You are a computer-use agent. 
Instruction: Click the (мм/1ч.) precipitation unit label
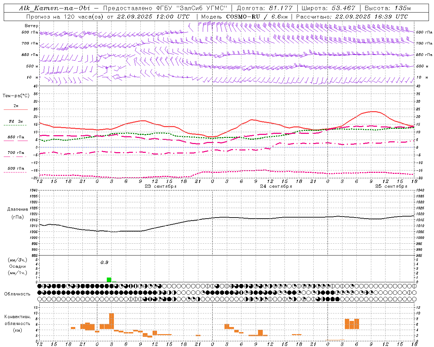18,273
